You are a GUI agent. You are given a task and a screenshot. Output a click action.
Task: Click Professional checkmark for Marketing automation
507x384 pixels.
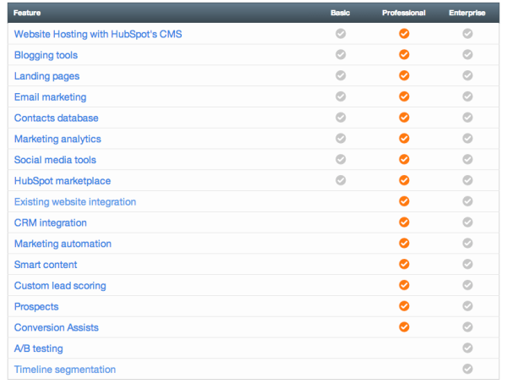404,243
